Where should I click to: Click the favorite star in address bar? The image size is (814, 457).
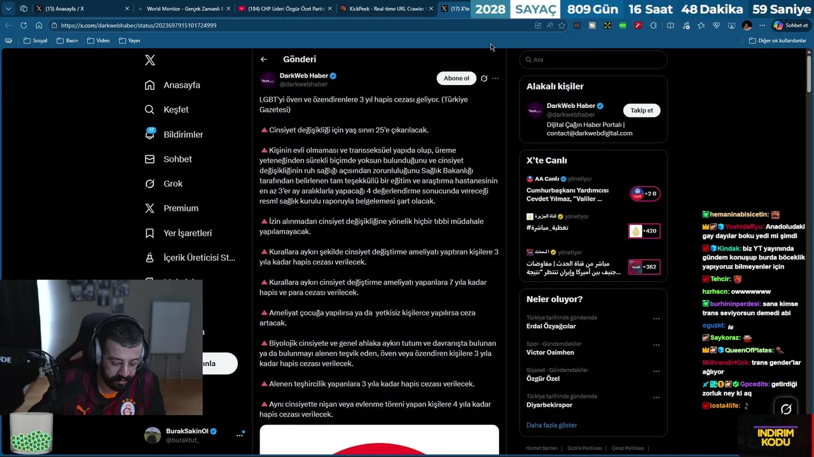562,25
